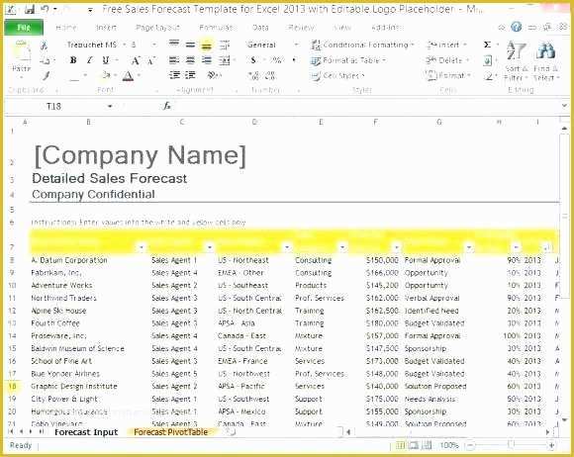This screenshot has width=574, height=457.
Task: Switch to the Home tab
Action: pos(66,28)
